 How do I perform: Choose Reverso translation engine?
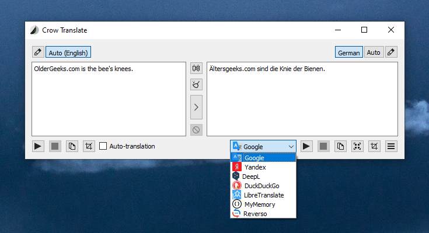pos(263,213)
